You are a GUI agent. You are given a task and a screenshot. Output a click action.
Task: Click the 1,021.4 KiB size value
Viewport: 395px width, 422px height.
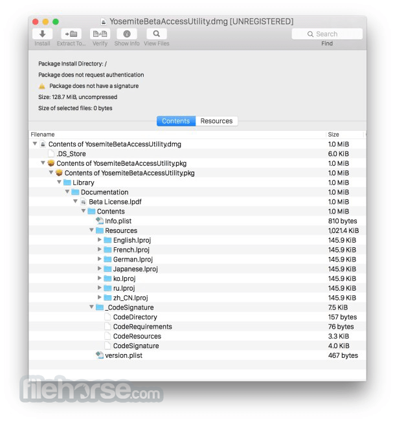(x=343, y=230)
